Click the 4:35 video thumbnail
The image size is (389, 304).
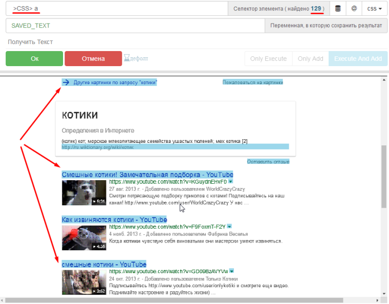pos(84,238)
